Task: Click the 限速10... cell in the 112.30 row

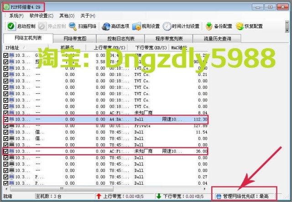Action: (172, 119)
